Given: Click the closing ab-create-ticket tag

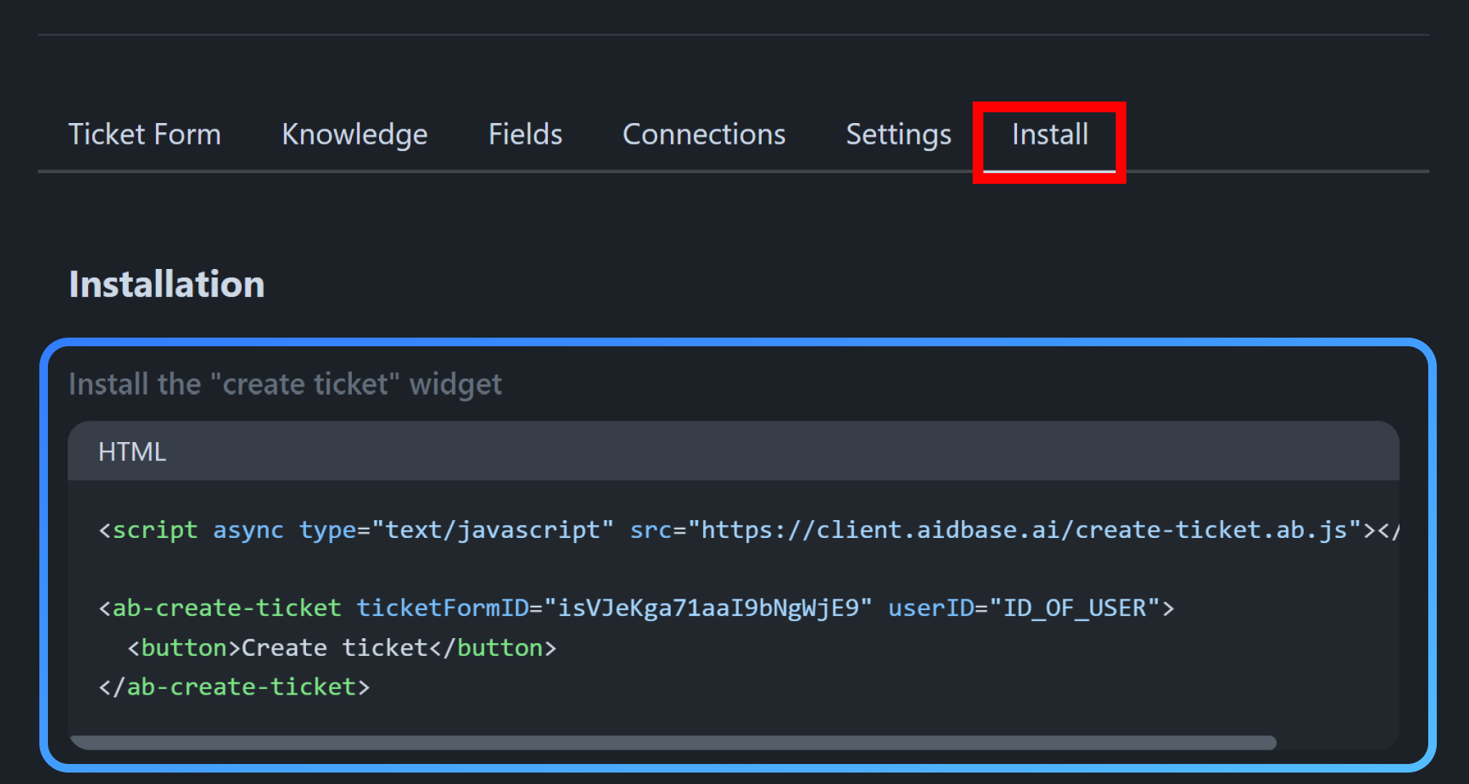Looking at the screenshot, I should click(235, 686).
